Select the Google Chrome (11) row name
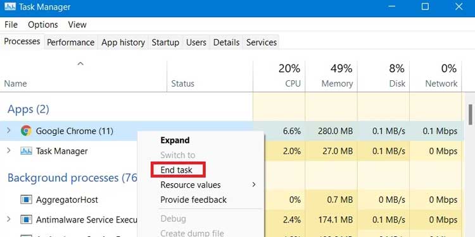The width and height of the screenshot is (475, 237). [75, 131]
